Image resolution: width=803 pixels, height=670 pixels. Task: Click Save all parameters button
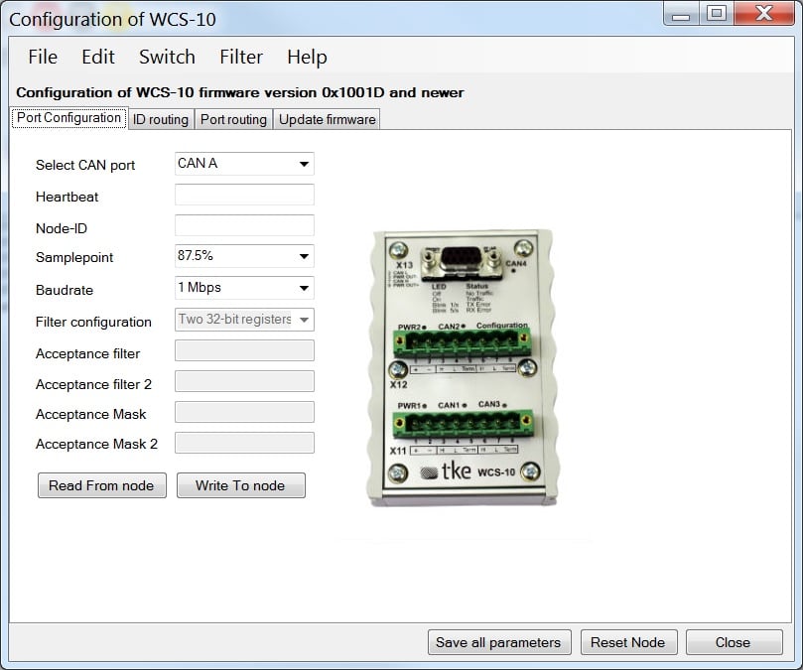point(499,642)
